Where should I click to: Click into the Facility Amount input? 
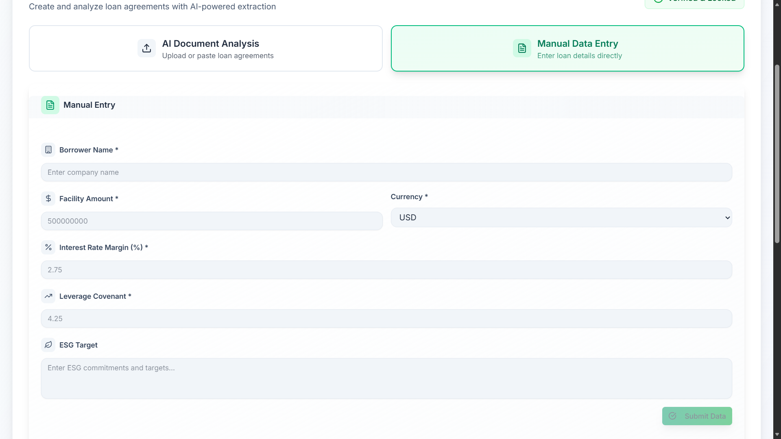pos(212,221)
